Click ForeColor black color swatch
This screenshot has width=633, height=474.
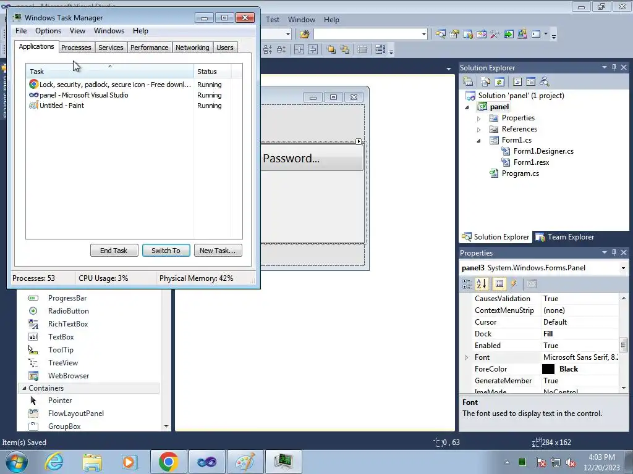click(548, 369)
